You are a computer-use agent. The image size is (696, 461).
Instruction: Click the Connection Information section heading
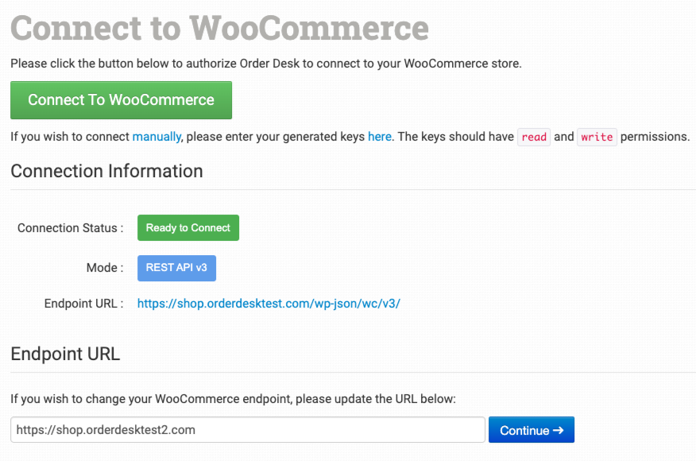click(106, 171)
